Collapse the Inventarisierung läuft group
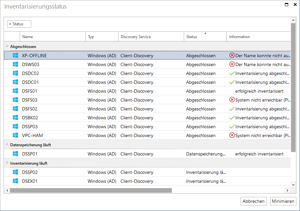This screenshot has height=211, width=300. 7,163
